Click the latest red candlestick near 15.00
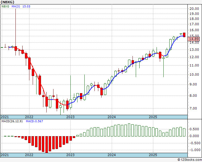The width and height of the screenshot is (202, 162). tap(184, 35)
